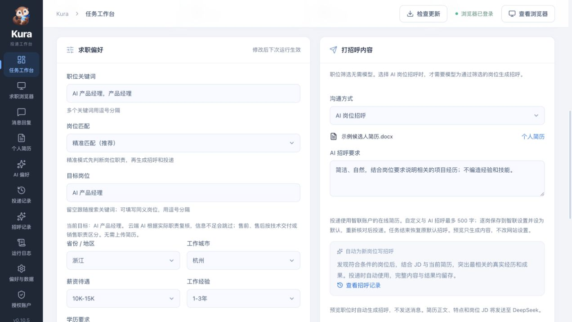Click the 招呼记录 sidebar sparkle icon
Screen dimensions: 572x322
(x=21, y=216)
